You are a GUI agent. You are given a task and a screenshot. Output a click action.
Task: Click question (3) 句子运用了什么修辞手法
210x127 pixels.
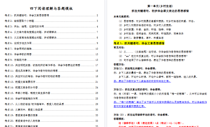(152, 60)
